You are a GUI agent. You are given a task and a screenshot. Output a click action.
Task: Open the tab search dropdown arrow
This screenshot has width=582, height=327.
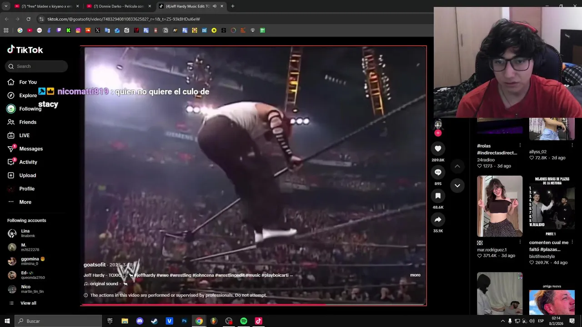(x=5, y=6)
